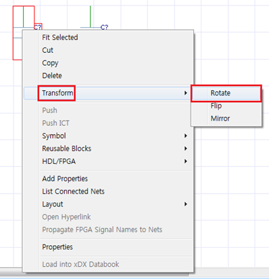Open the Layout submenu entry
The height and width of the screenshot is (279, 269).
coord(107,204)
